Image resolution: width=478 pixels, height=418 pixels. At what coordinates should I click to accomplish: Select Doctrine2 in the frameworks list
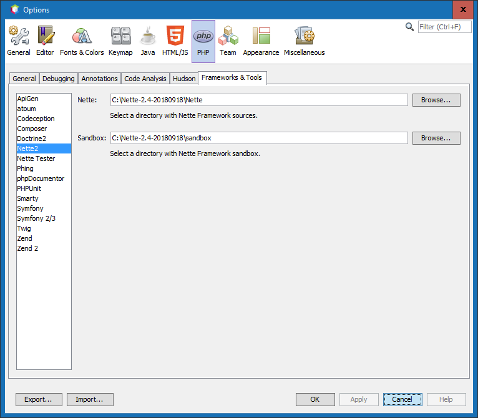tap(44, 139)
